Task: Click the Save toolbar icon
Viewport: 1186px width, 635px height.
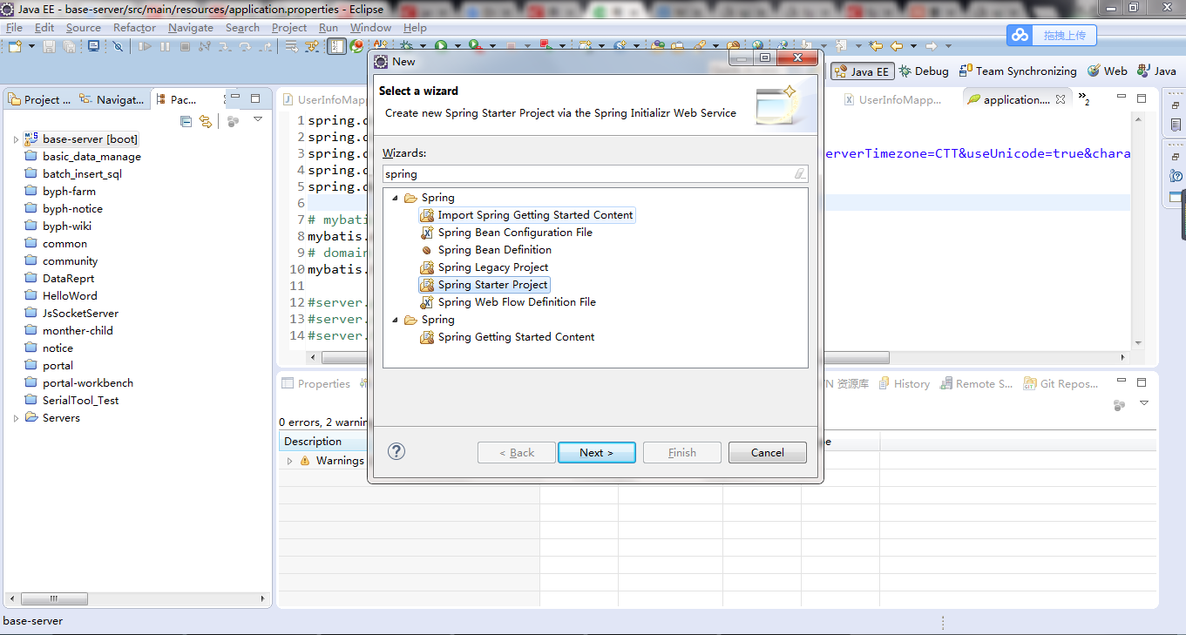Action: point(49,45)
